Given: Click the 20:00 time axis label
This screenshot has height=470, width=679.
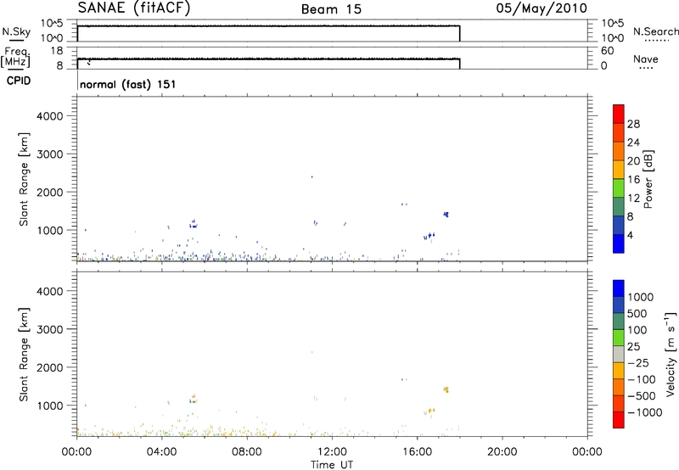Looking at the screenshot, I should (x=502, y=452).
